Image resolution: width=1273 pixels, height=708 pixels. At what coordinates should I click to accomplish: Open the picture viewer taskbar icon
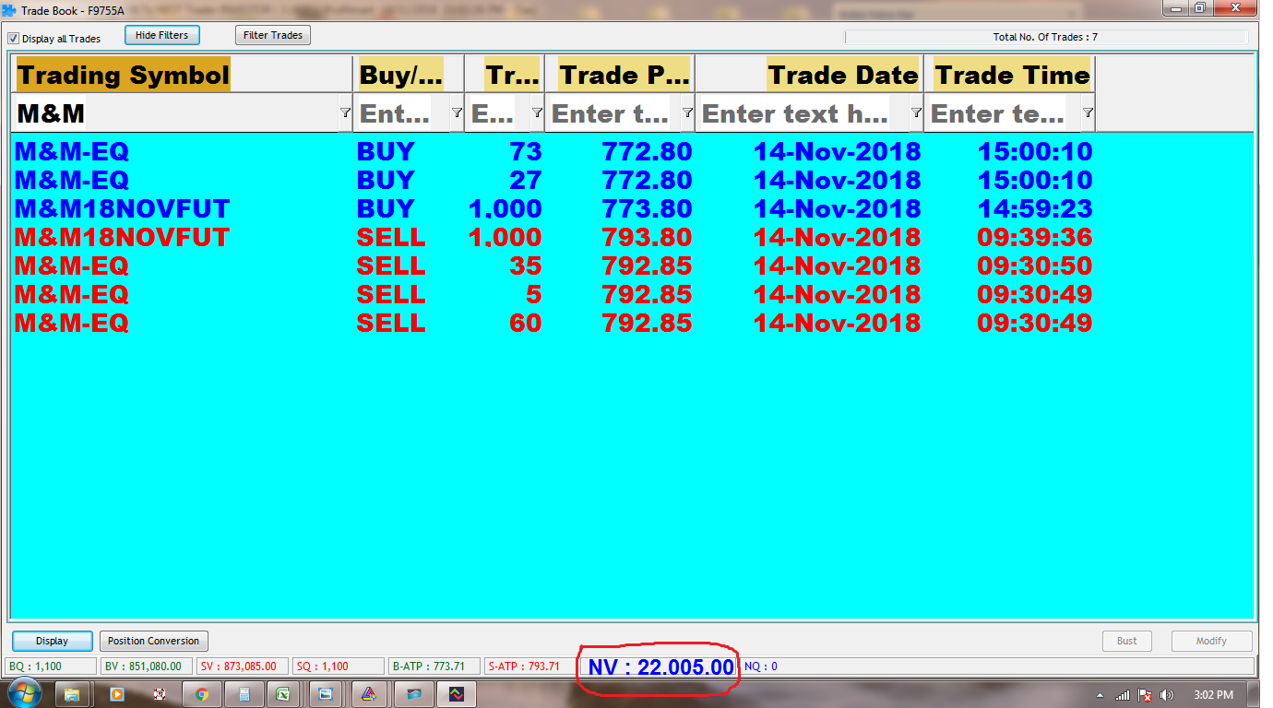pyautogui.click(x=326, y=694)
